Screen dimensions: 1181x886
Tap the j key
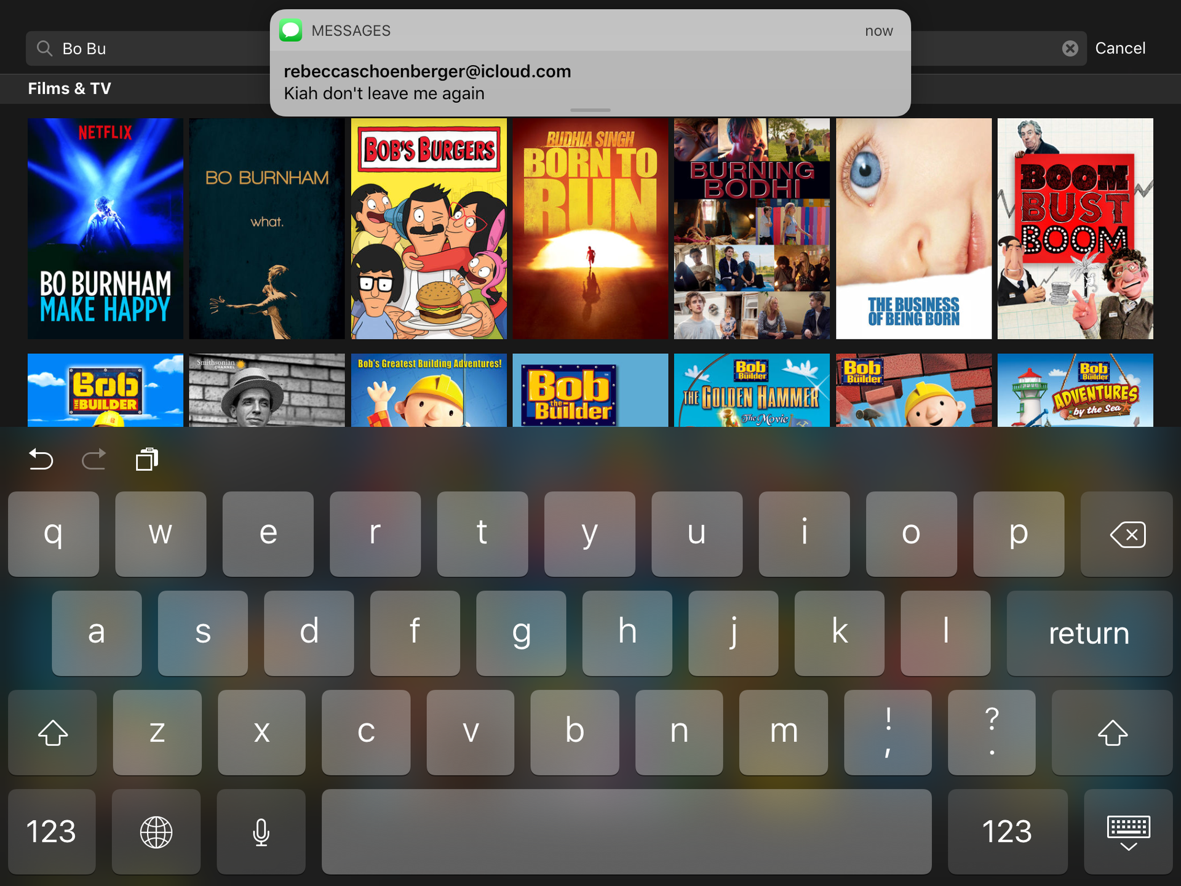[x=733, y=633]
